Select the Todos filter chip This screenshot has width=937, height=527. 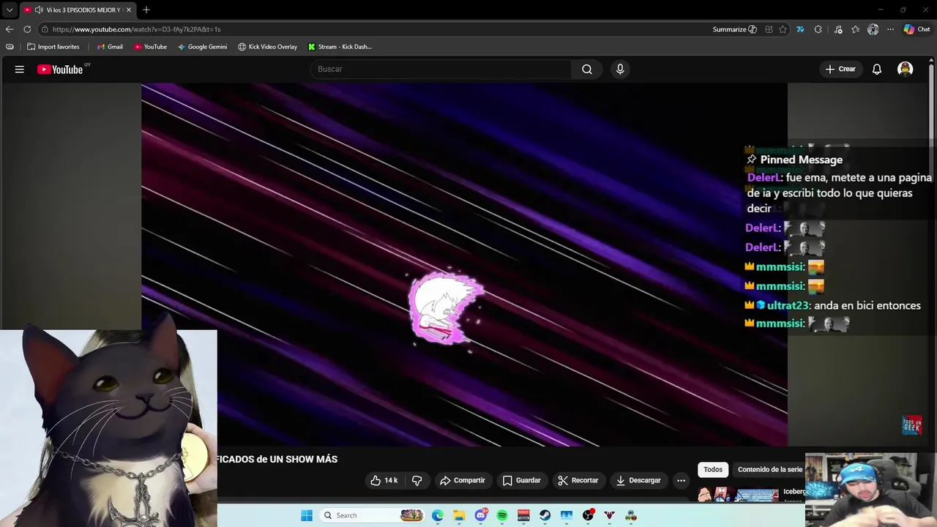(713, 469)
